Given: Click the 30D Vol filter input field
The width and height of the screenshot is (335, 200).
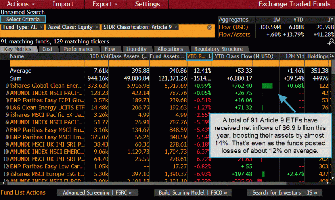Looking at the screenshot, I should point(97,63).
